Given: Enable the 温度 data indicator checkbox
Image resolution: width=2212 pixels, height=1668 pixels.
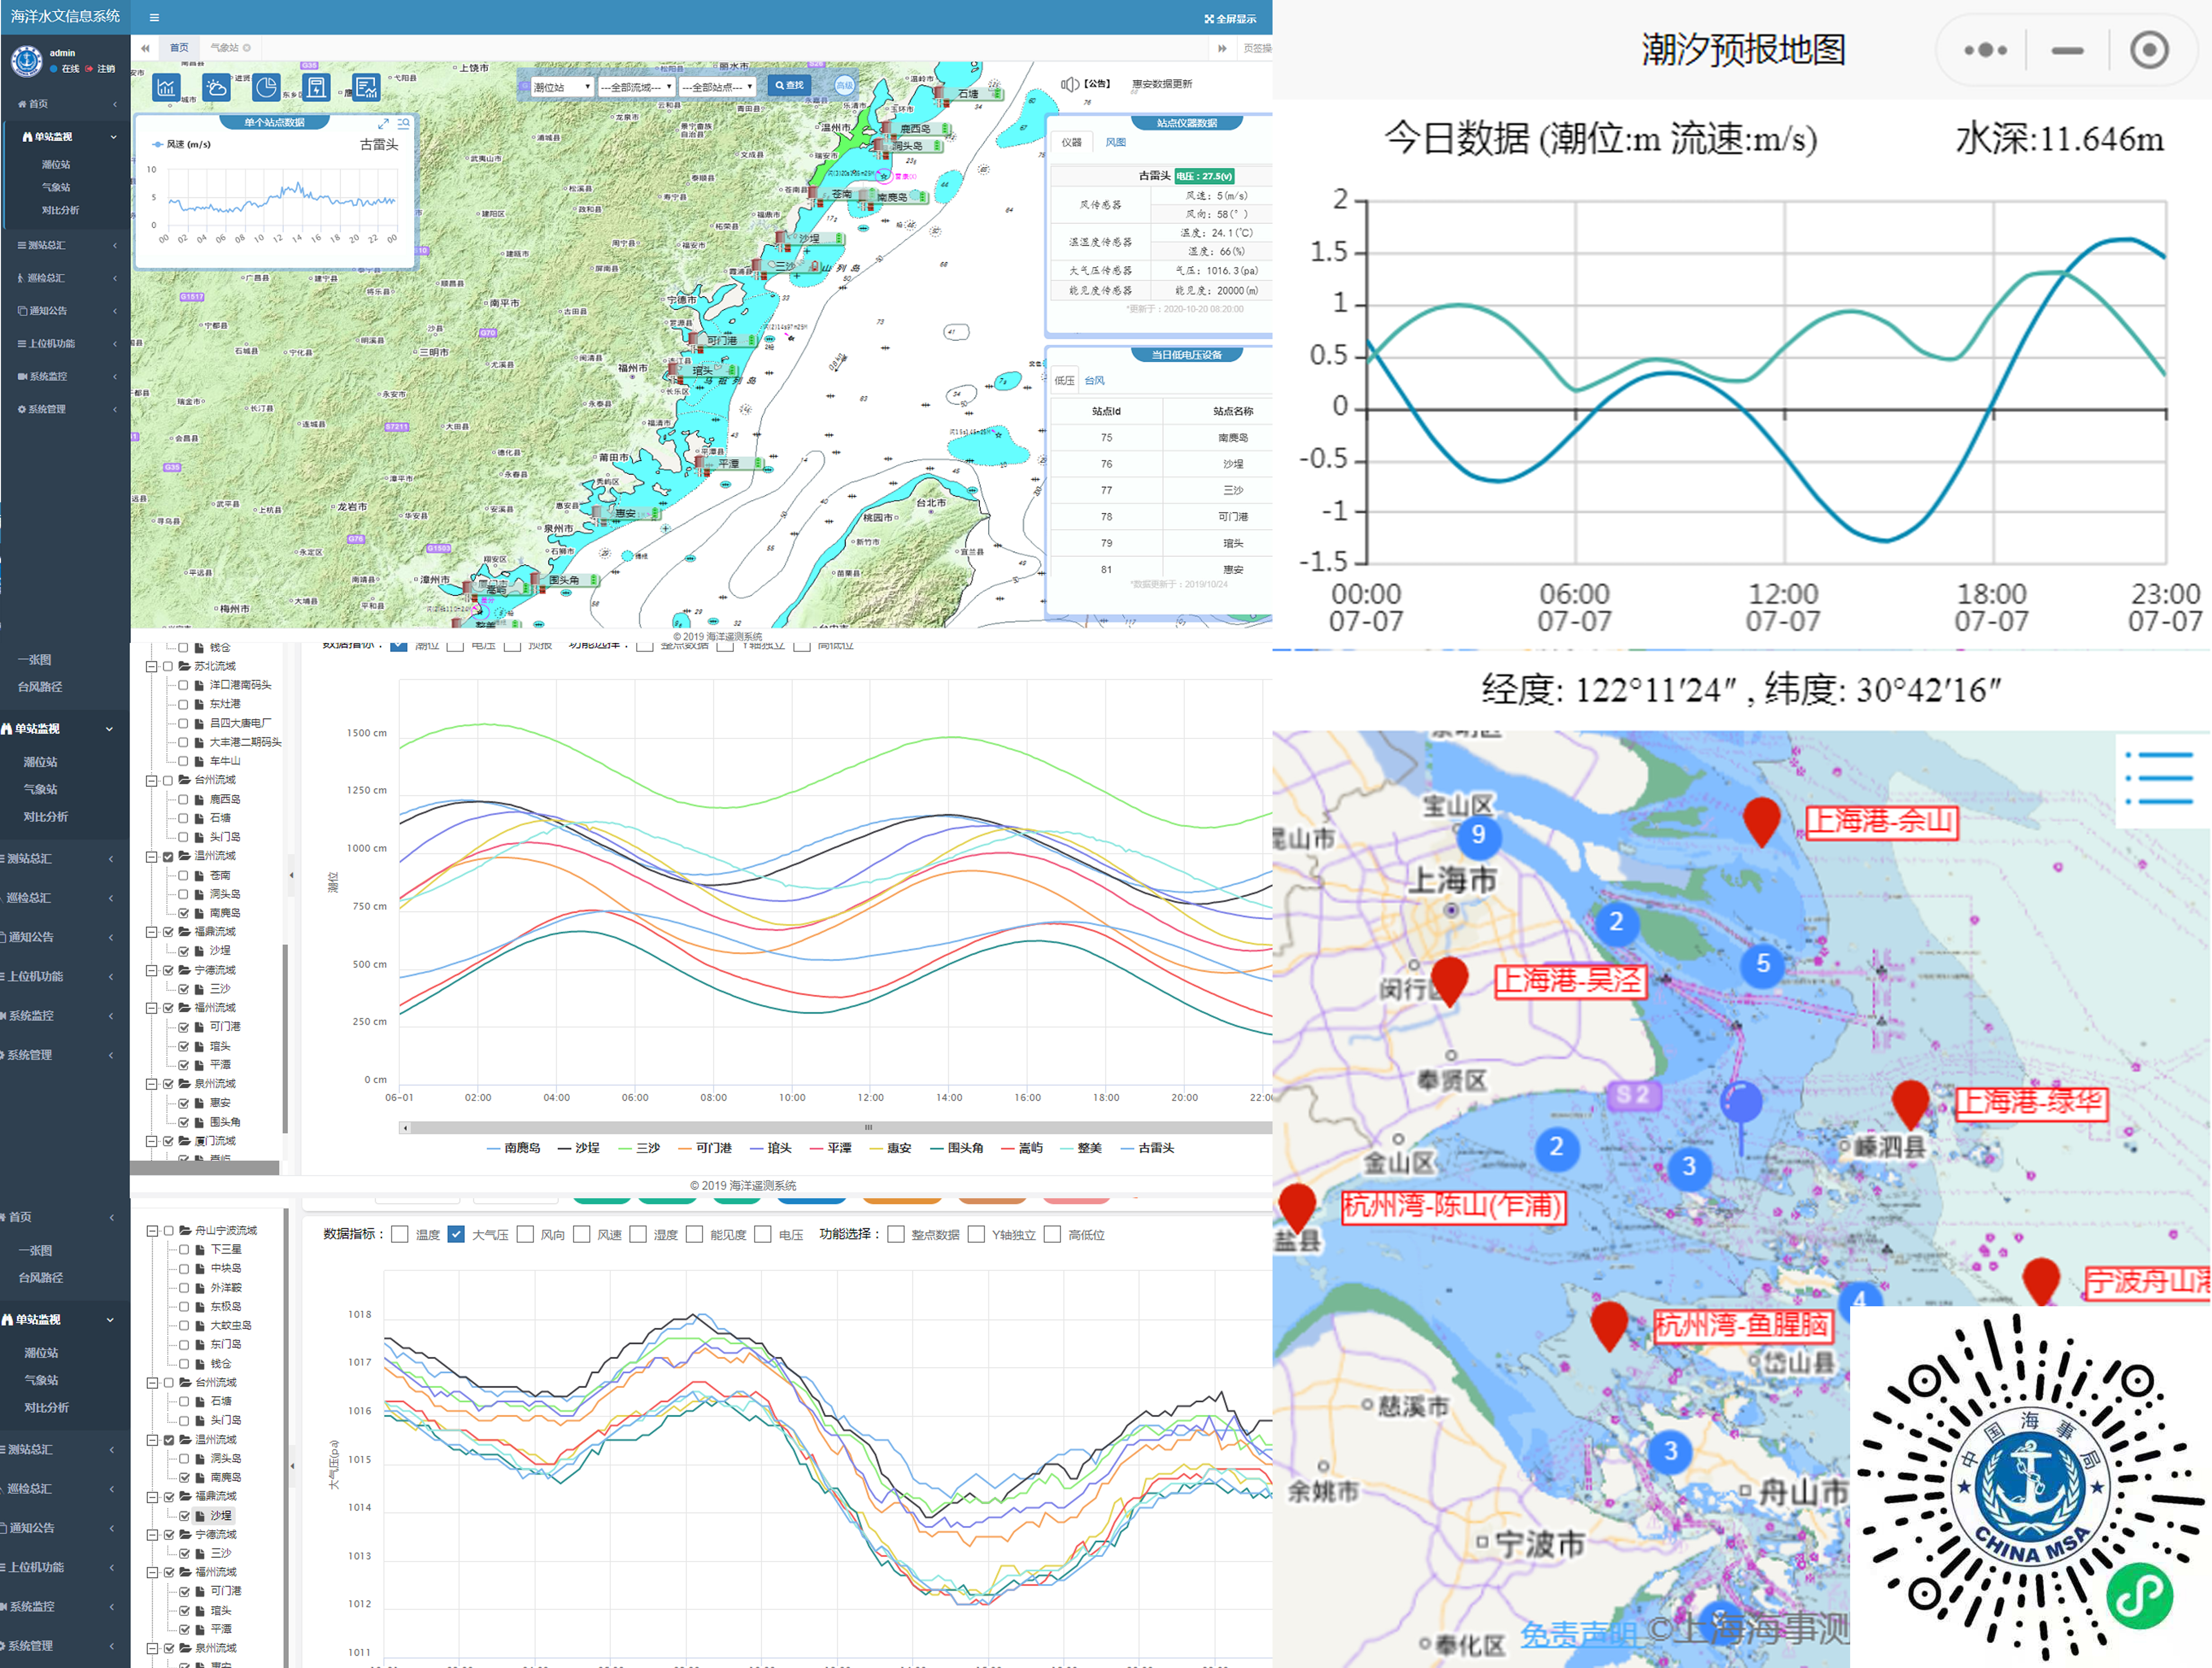Looking at the screenshot, I should pos(400,1234).
